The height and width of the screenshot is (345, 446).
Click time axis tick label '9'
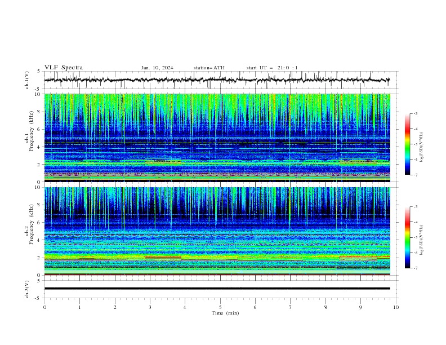pos(360,307)
